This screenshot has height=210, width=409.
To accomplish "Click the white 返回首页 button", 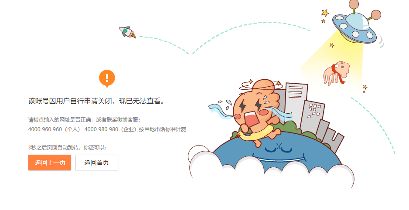I will (x=97, y=163).
